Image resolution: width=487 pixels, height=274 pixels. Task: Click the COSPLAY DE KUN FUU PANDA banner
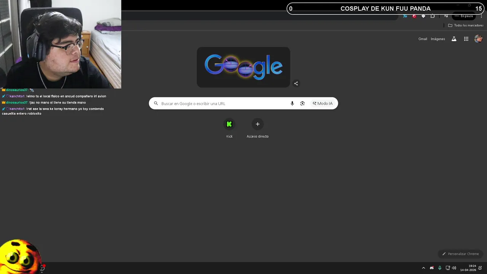tap(385, 8)
